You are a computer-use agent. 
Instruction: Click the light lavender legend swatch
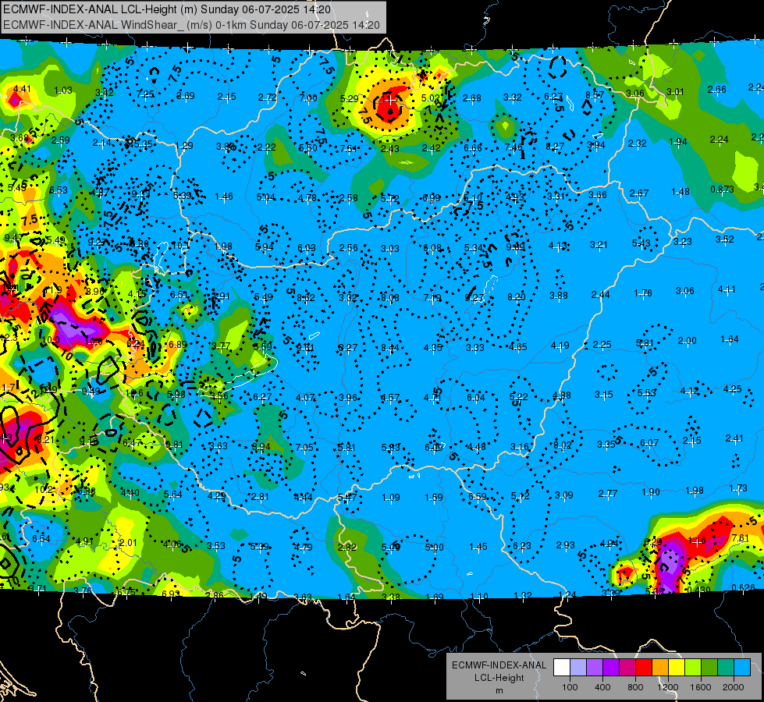click(x=578, y=668)
